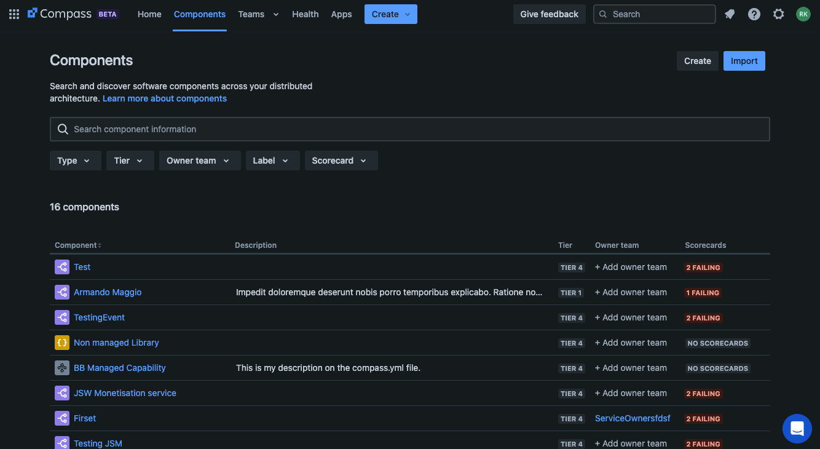
Task: Click the Import button
Action: (x=744, y=60)
